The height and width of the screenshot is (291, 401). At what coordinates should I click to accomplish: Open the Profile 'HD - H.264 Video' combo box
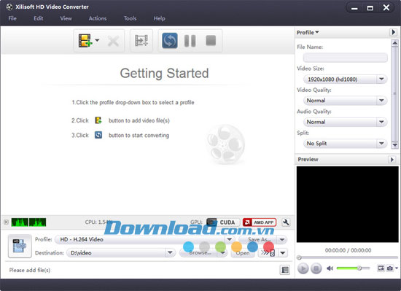click(x=144, y=240)
